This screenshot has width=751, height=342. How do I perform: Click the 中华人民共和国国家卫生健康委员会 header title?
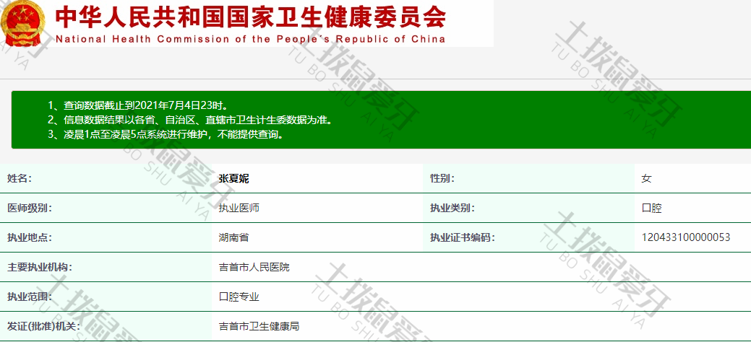(x=250, y=17)
